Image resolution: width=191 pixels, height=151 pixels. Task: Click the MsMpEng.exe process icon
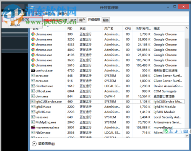[33, 122]
